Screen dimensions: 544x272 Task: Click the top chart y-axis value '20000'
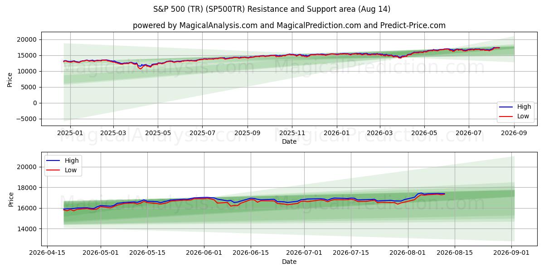pyautogui.click(x=28, y=40)
